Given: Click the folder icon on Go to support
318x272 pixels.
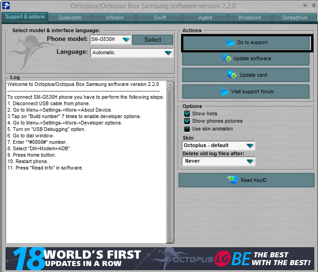Looking at the screenshot, I should [230, 42].
